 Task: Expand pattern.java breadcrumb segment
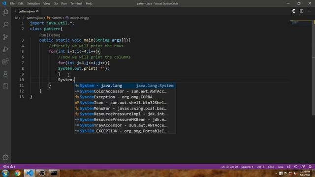(x=34, y=18)
